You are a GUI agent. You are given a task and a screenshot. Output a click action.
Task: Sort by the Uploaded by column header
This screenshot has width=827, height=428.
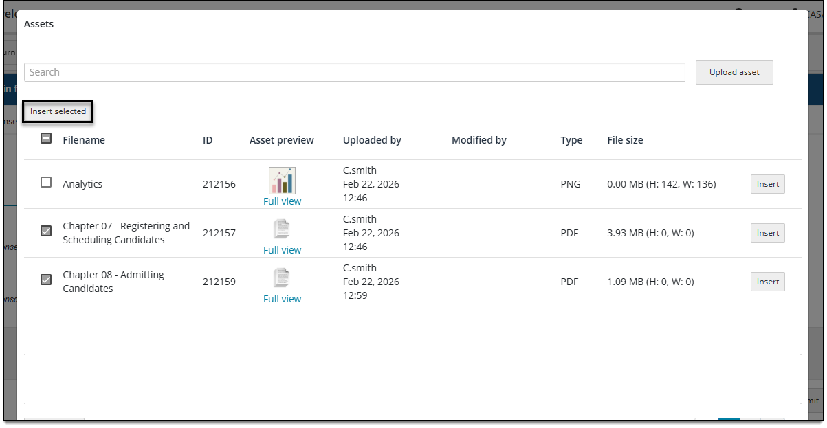(372, 140)
